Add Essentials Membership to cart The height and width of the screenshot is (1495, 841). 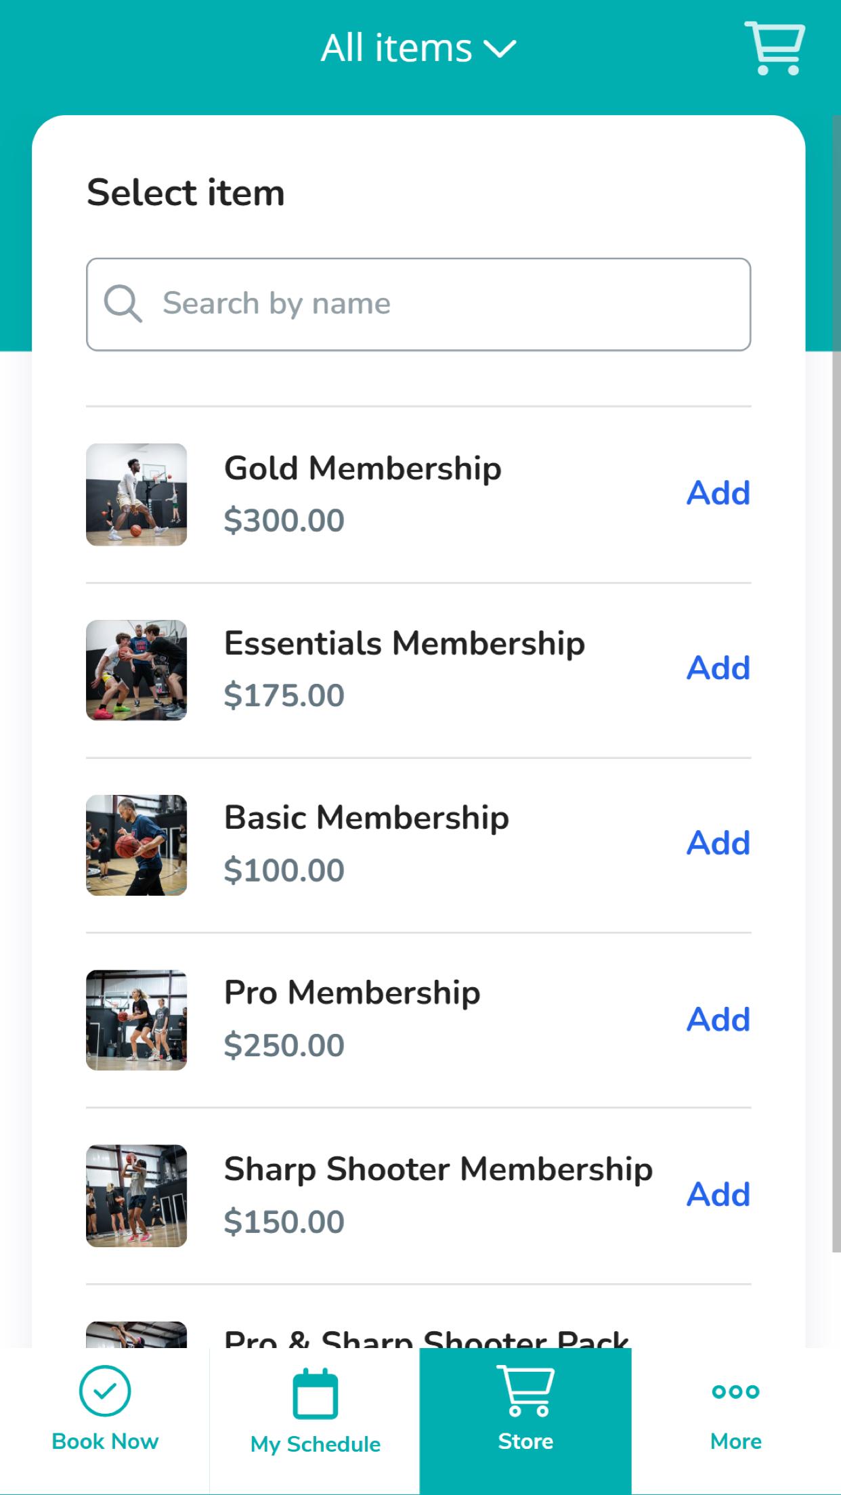(718, 668)
